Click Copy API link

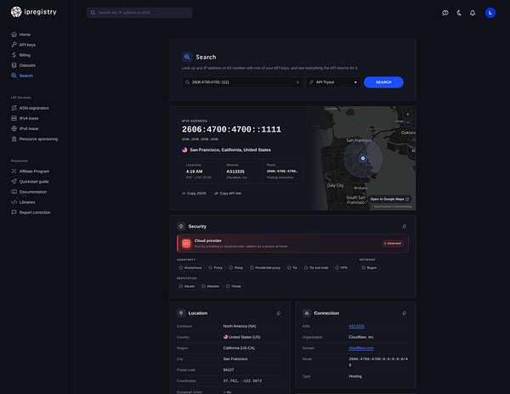click(x=228, y=194)
